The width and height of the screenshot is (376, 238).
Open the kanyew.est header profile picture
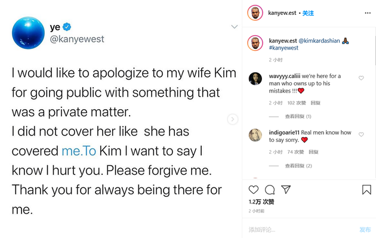click(255, 13)
